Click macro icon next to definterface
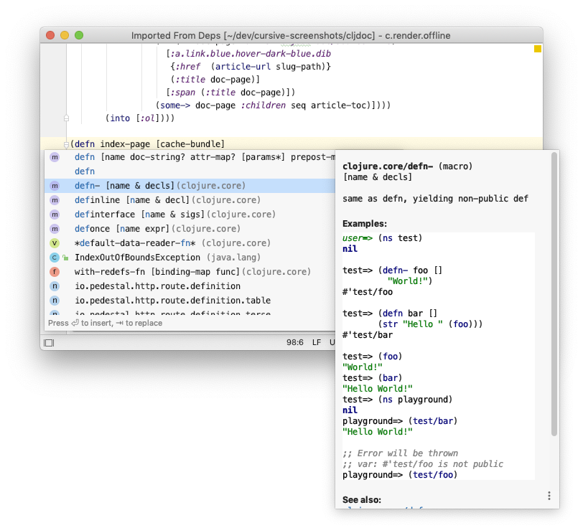 [x=55, y=214]
